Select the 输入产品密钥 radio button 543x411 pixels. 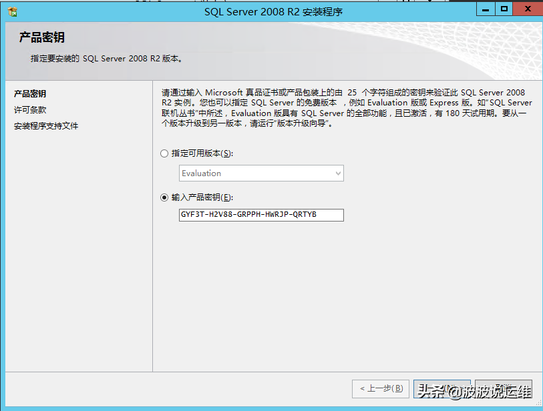tap(164, 197)
